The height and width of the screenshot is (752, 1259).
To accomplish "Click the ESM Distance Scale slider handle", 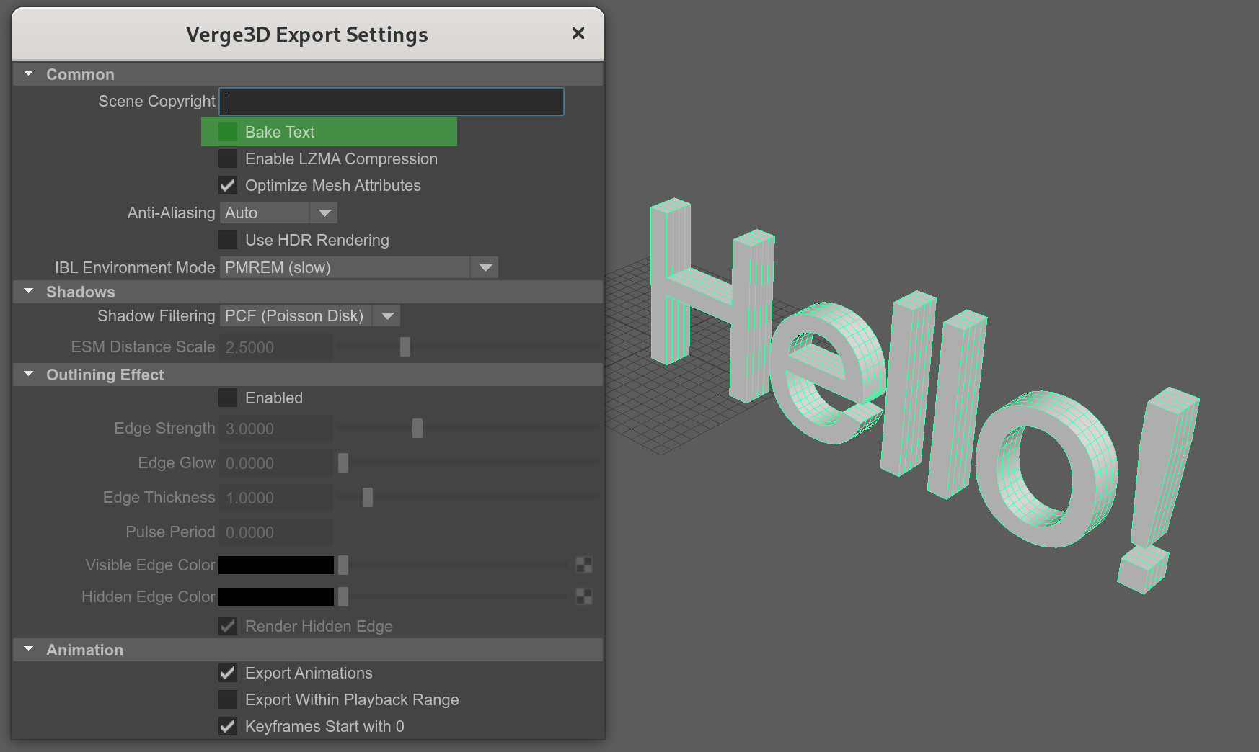I will (x=405, y=346).
